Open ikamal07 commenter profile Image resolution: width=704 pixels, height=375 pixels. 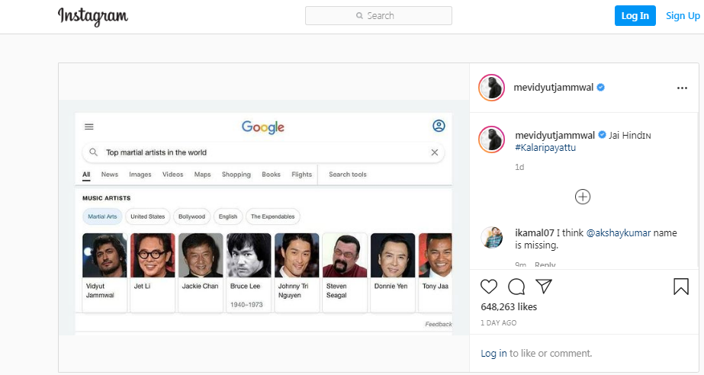534,232
